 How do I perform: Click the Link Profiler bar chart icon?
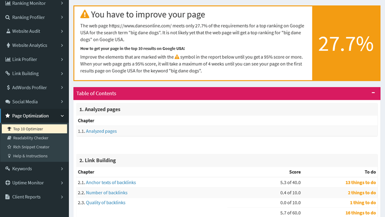[8, 59]
